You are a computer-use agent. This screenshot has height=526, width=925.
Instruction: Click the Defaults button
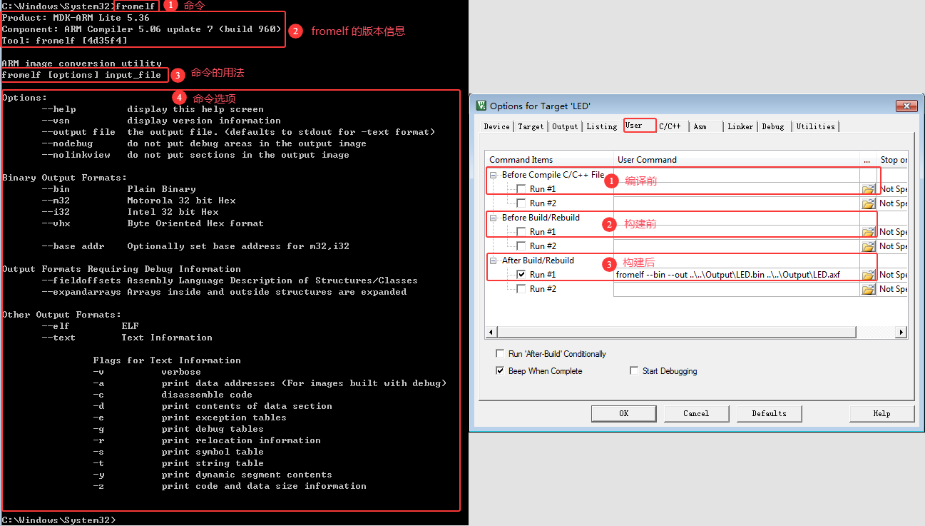tap(769, 413)
